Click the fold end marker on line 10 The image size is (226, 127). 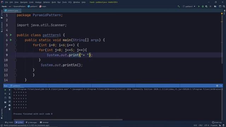tap(16, 60)
